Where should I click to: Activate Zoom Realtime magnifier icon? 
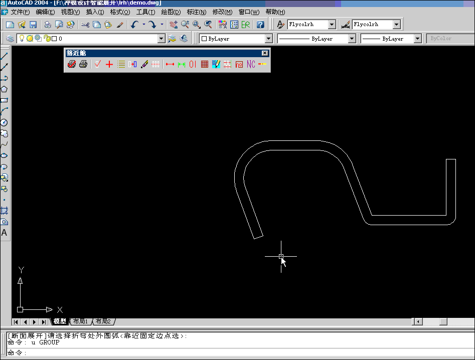185,25
